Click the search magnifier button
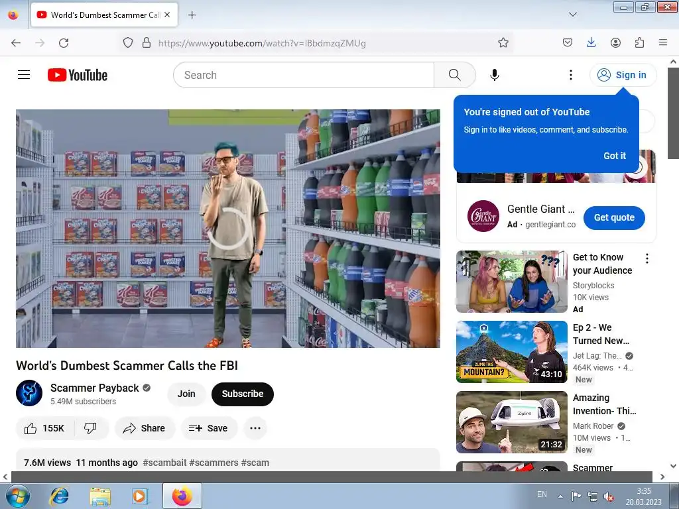This screenshot has height=509, width=679. (x=454, y=75)
